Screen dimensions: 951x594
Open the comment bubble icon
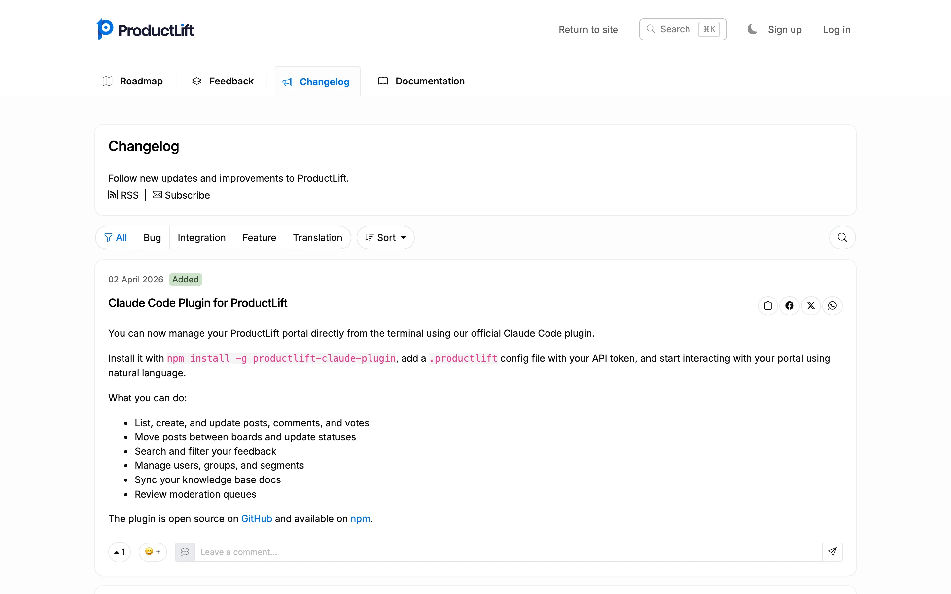(185, 551)
